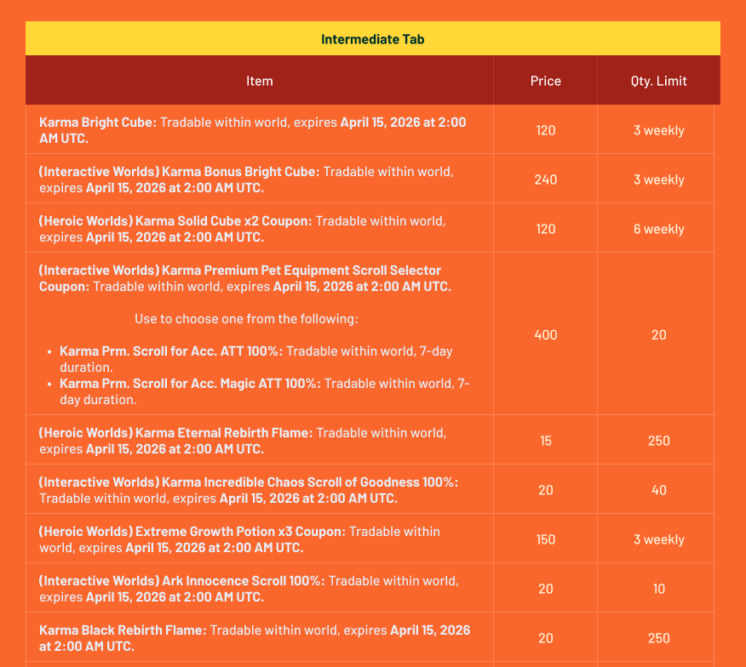This screenshot has width=746, height=667.
Task: Click the Qty. Limit column header
Action: 658,81
